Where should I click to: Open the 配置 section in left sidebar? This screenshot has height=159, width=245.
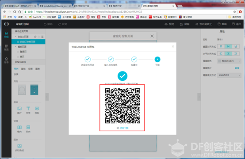[x=6, y=47]
